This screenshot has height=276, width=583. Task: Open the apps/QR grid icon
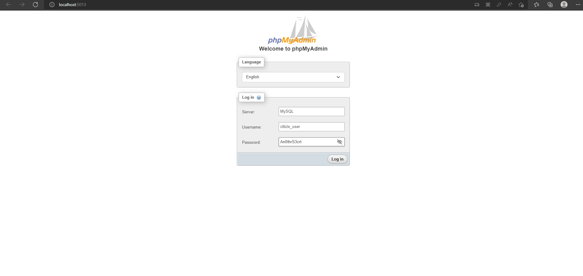coord(488,5)
